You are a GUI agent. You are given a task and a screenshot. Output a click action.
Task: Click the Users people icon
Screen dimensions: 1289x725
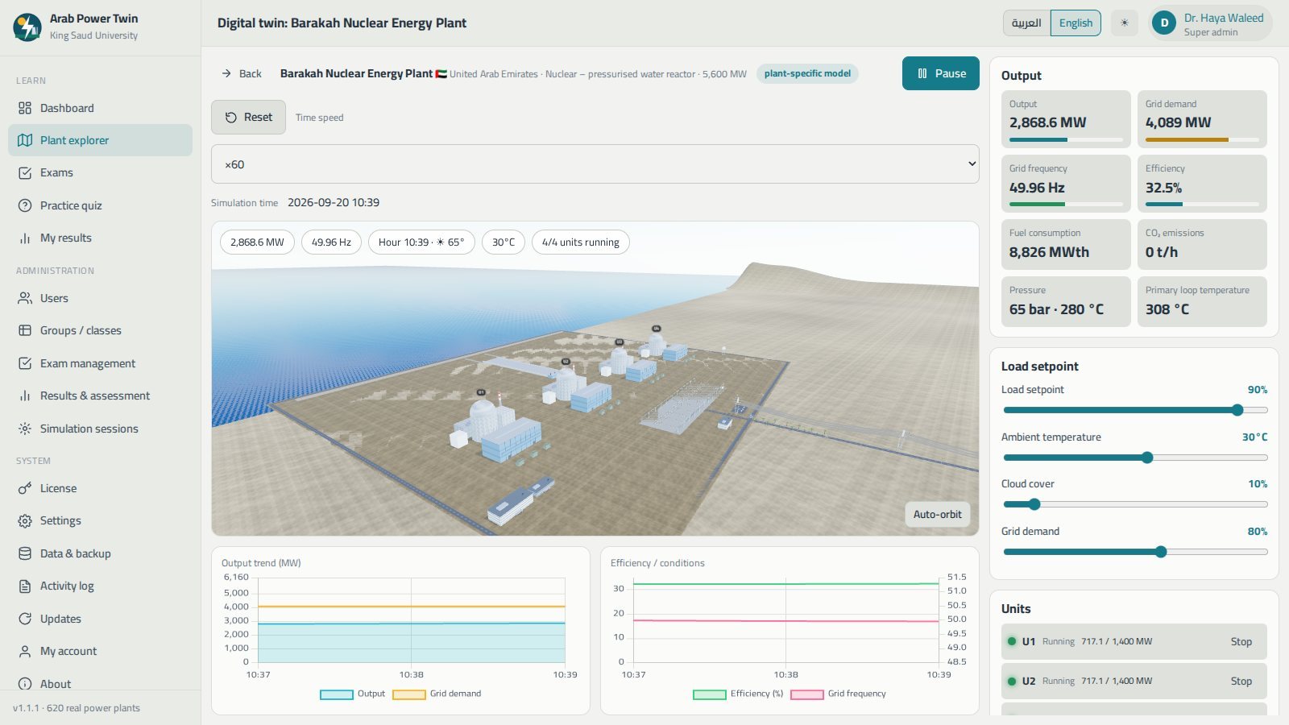25,298
